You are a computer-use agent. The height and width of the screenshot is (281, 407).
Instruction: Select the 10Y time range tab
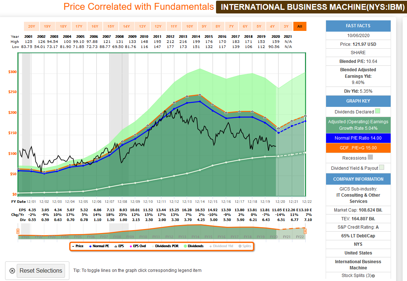point(190,26)
